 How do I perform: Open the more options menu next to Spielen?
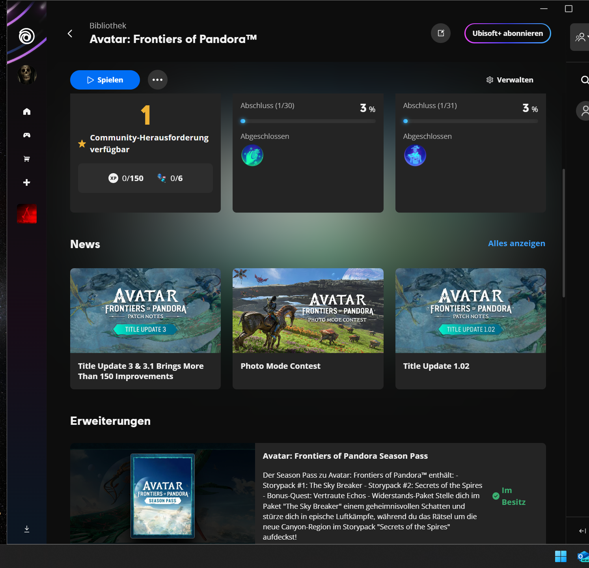tap(157, 80)
